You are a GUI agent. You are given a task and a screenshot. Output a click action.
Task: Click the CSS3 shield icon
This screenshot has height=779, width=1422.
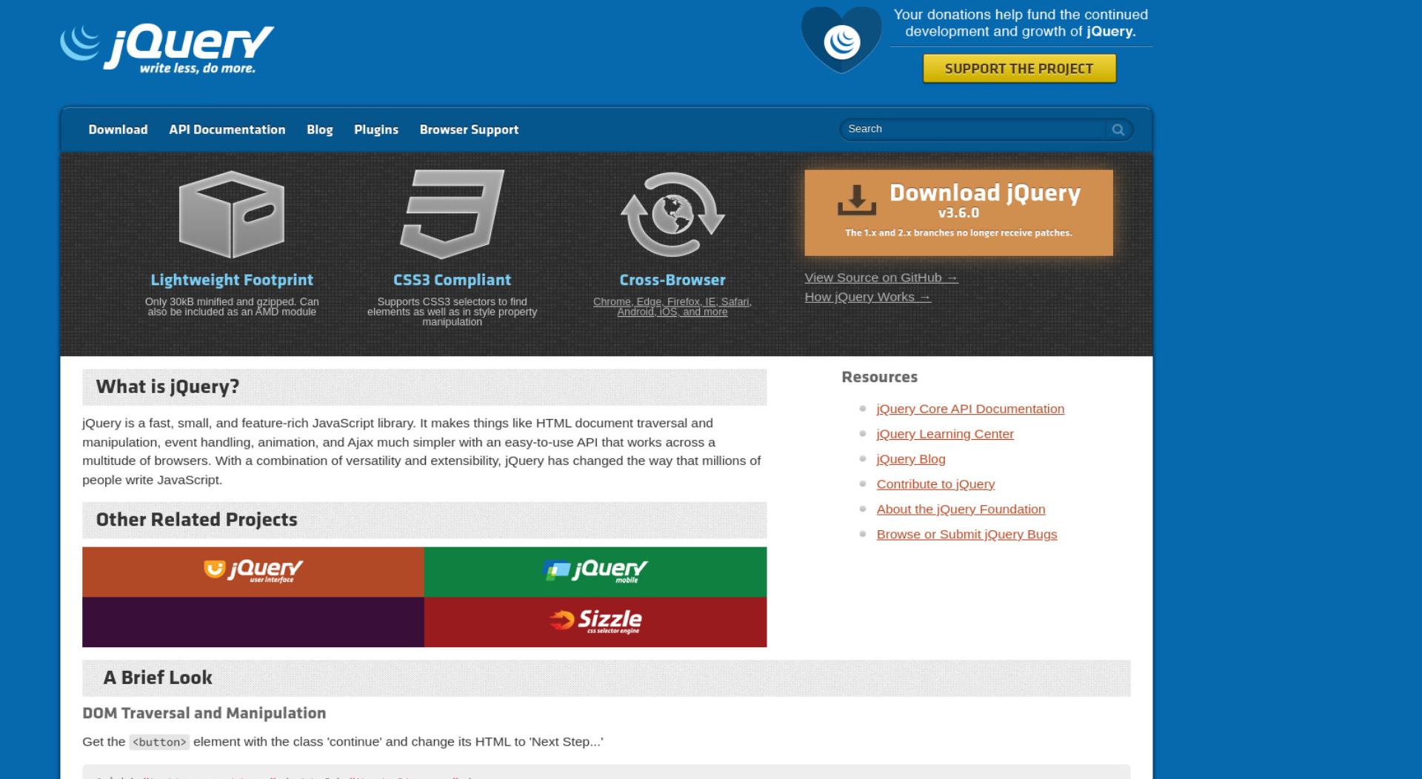click(x=452, y=214)
